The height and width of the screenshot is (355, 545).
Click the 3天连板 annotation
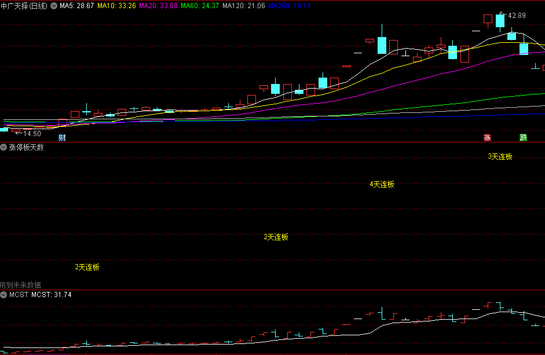point(500,157)
